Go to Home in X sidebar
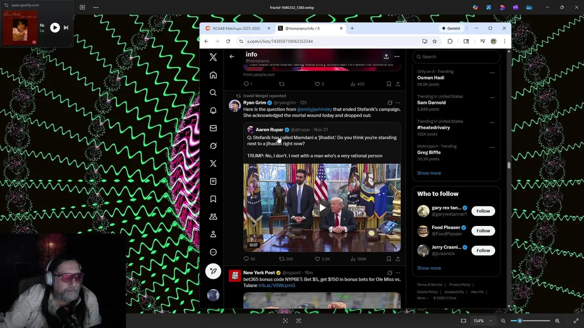This screenshot has width=584, height=328. click(213, 75)
